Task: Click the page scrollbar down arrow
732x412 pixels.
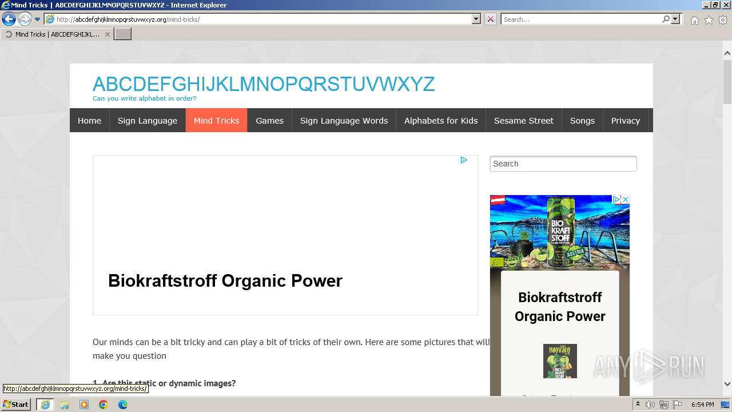Action: pyautogui.click(x=727, y=384)
